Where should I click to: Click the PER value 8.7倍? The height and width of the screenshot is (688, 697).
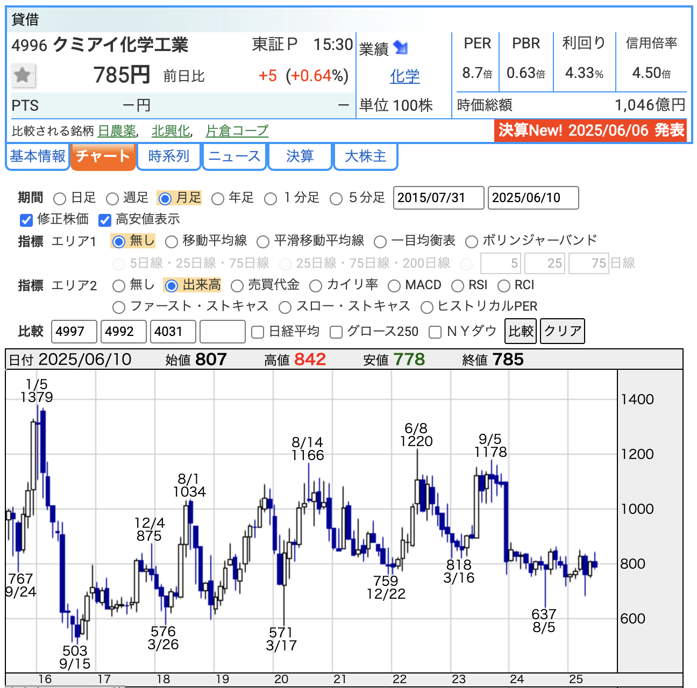477,73
